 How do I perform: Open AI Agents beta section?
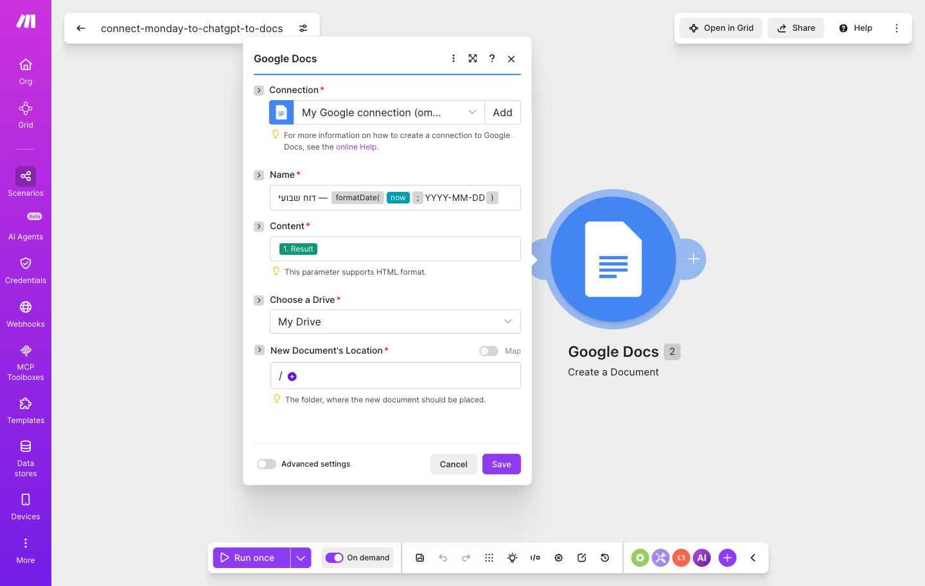tap(26, 226)
